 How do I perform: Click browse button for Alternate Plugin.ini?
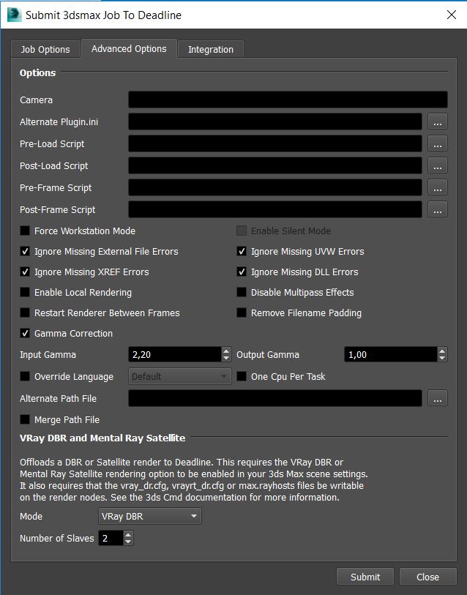(x=437, y=121)
